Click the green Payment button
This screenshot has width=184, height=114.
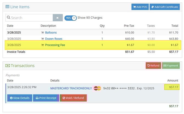[x=171, y=65]
